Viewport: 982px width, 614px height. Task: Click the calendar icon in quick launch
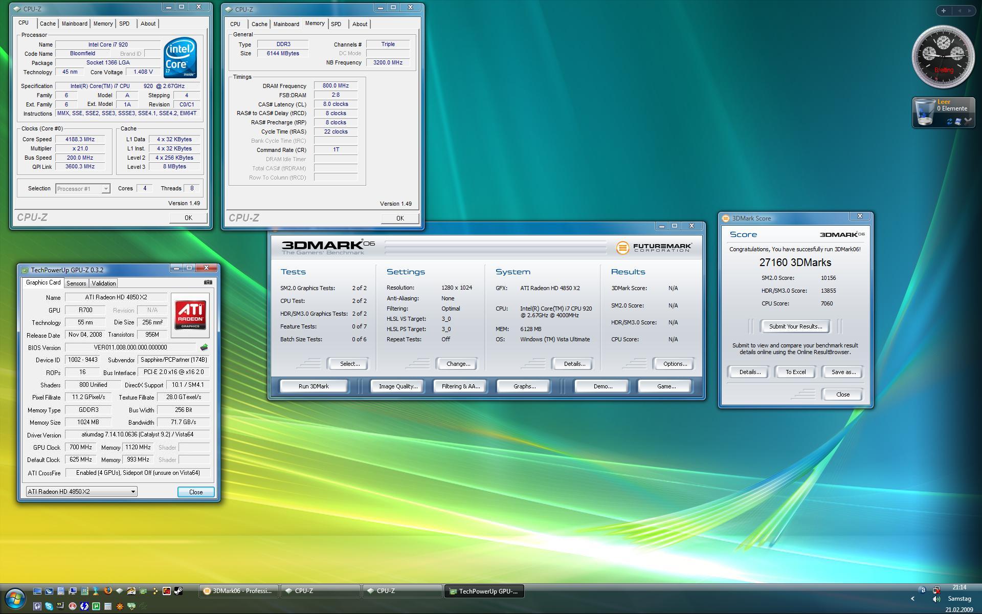point(108,606)
